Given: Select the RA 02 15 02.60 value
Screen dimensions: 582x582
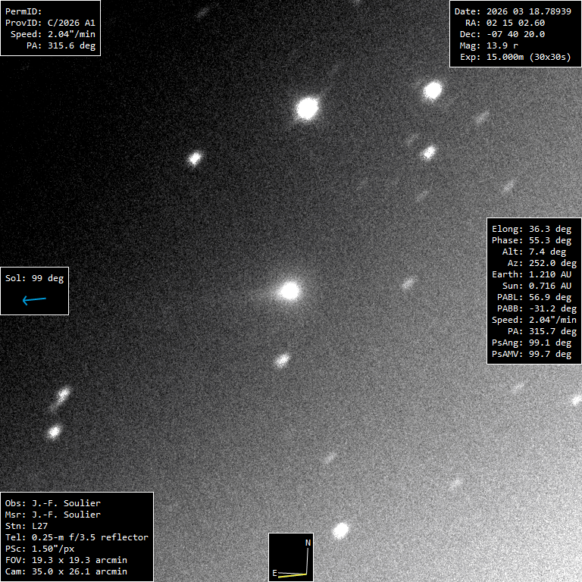Looking at the screenshot, I should pos(512,23).
